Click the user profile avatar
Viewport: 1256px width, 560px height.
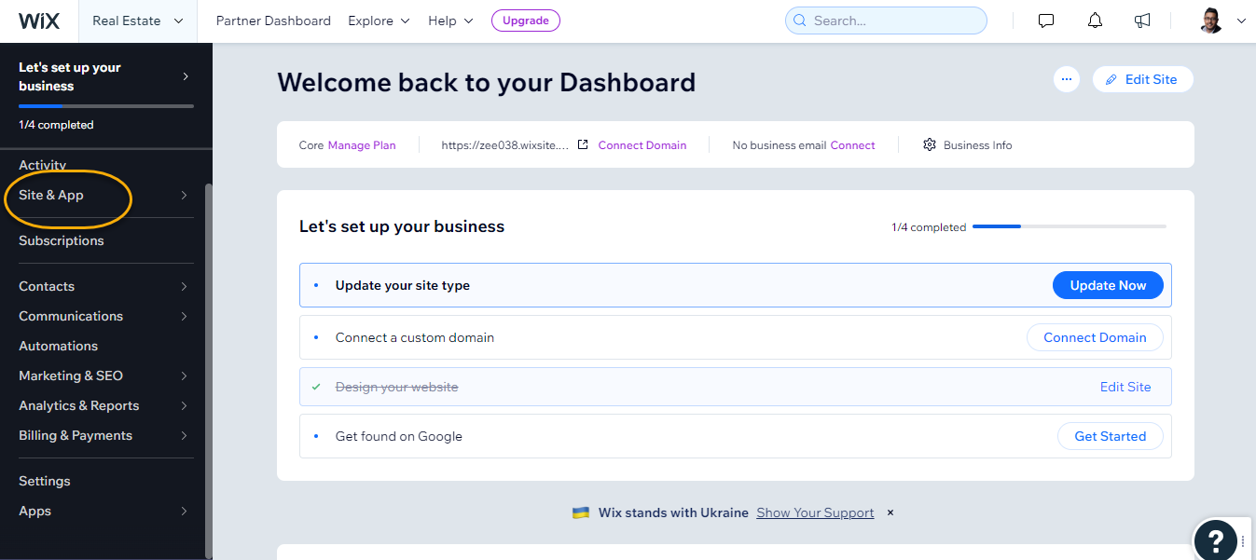(1211, 20)
